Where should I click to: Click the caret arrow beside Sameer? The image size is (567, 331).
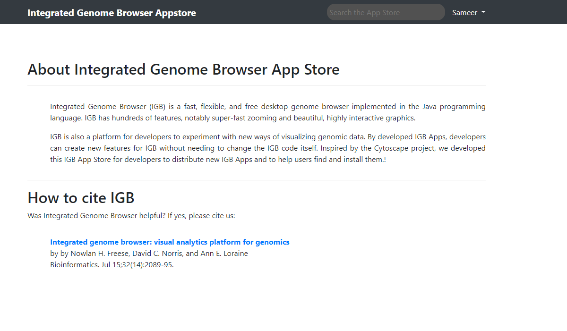tap(483, 13)
